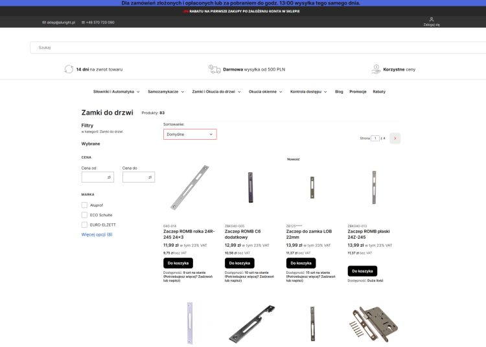This screenshot has width=486, height=347.
Task: Expand Więcej opcji (8) brand list
Action: coord(97,234)
